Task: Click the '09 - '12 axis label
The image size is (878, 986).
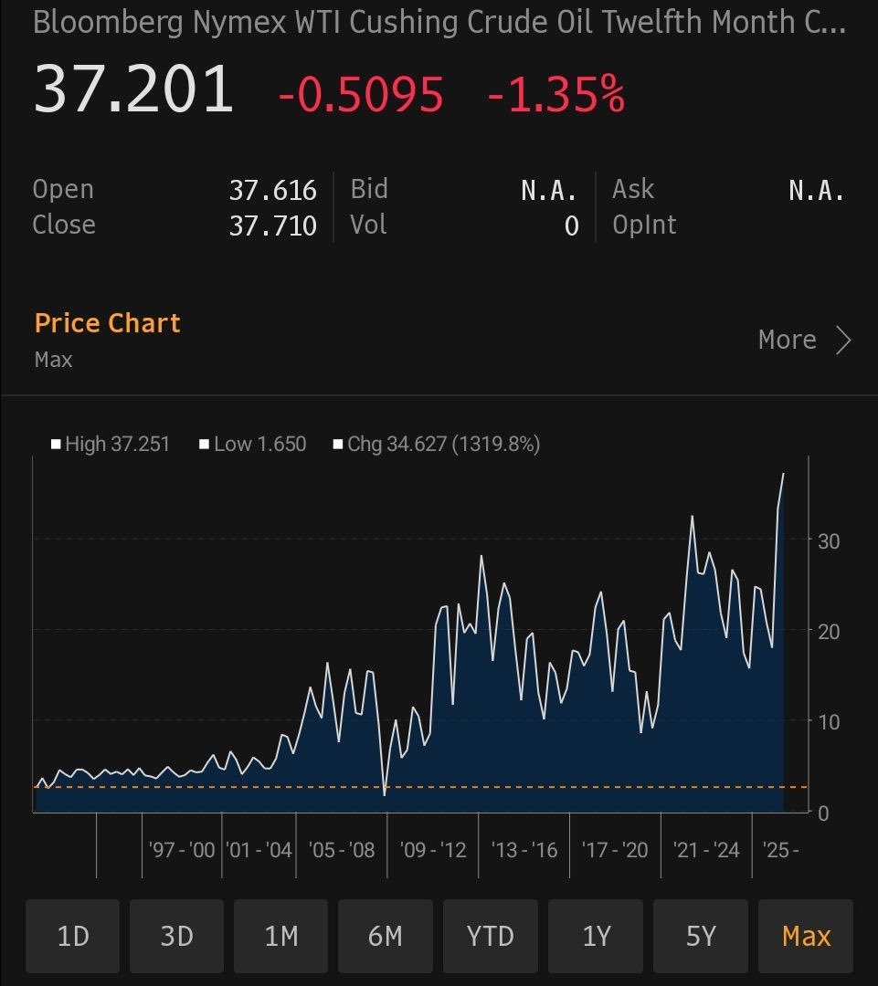Action: pyautogui.click(x=433, y=850)
